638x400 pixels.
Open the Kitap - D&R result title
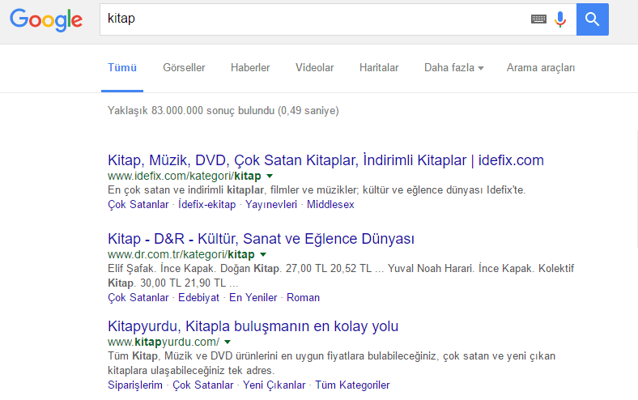[261, 239]
